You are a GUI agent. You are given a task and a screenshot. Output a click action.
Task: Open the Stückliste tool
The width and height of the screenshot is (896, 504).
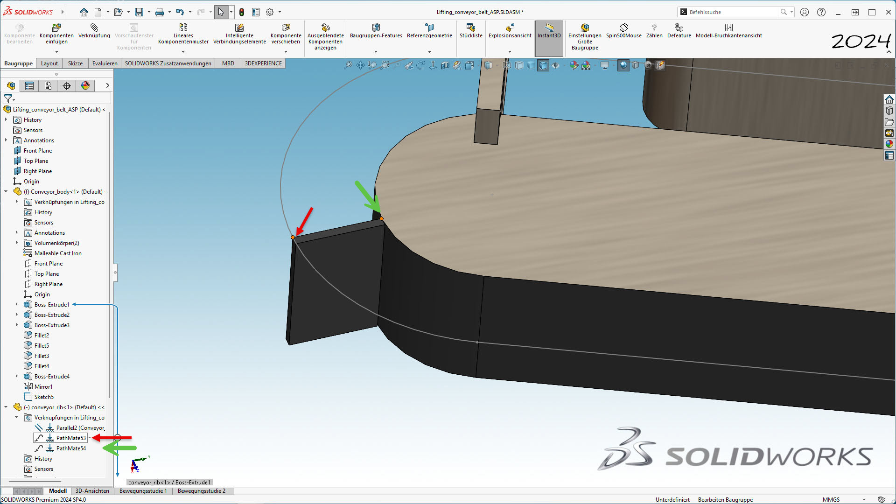(471, 31)
